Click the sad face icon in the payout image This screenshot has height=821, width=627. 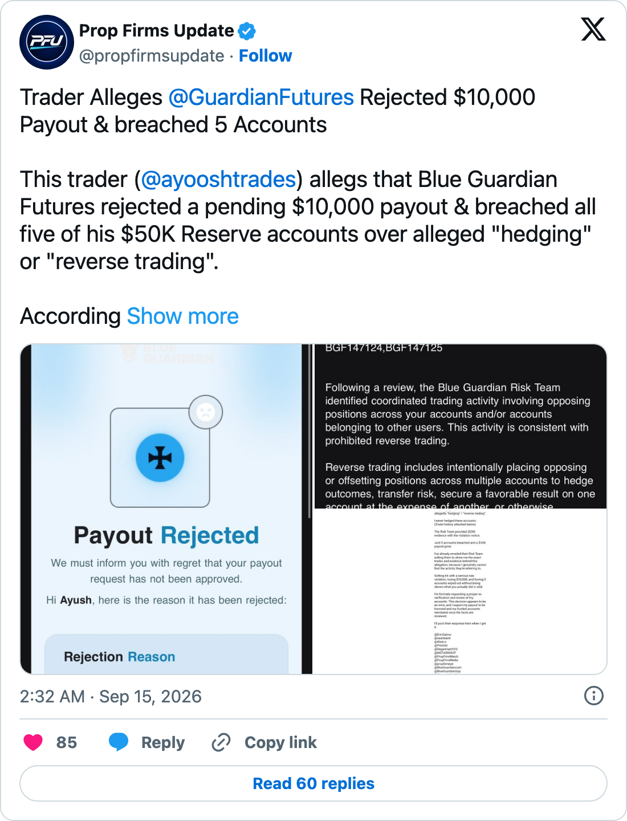pyautogui.click(x=206, y=412)
